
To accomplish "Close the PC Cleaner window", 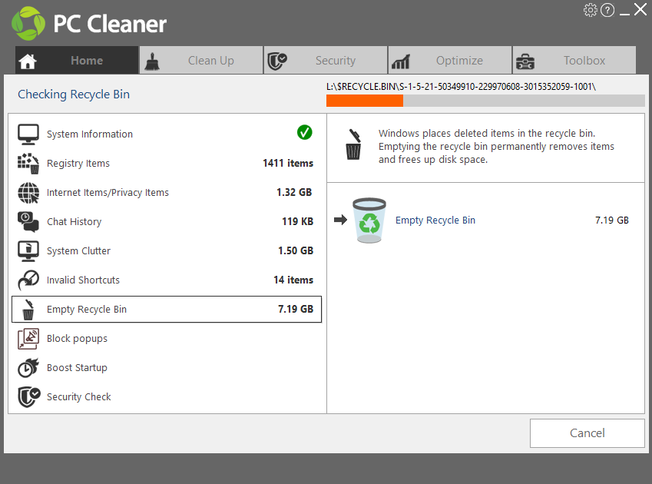I will pos(640,9).
